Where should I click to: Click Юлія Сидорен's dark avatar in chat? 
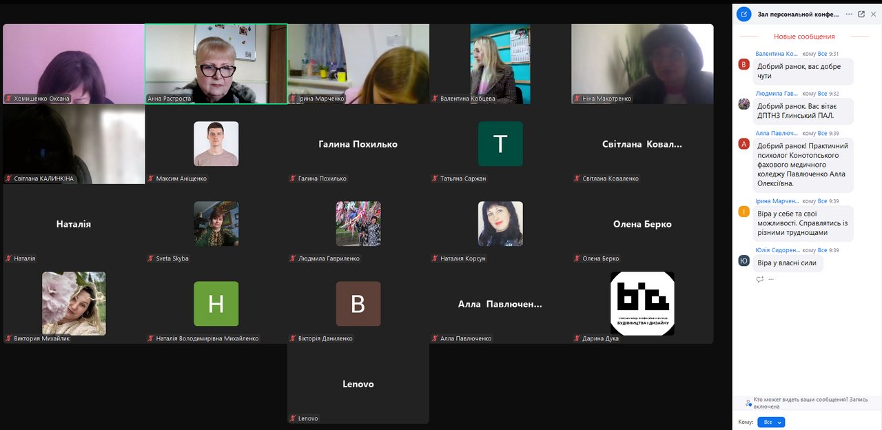pos(743,260)
